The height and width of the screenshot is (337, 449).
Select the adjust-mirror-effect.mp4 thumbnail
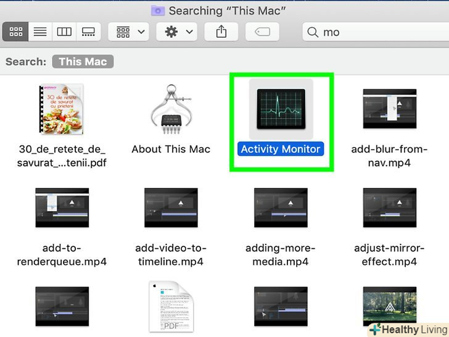pyautogui.click(x=390, y=208)
